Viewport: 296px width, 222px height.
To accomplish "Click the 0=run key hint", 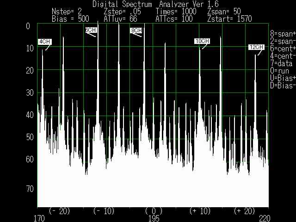I will (279, 71).
